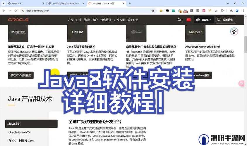Click the lightning bolt extension icon

[x=210, y=11]
